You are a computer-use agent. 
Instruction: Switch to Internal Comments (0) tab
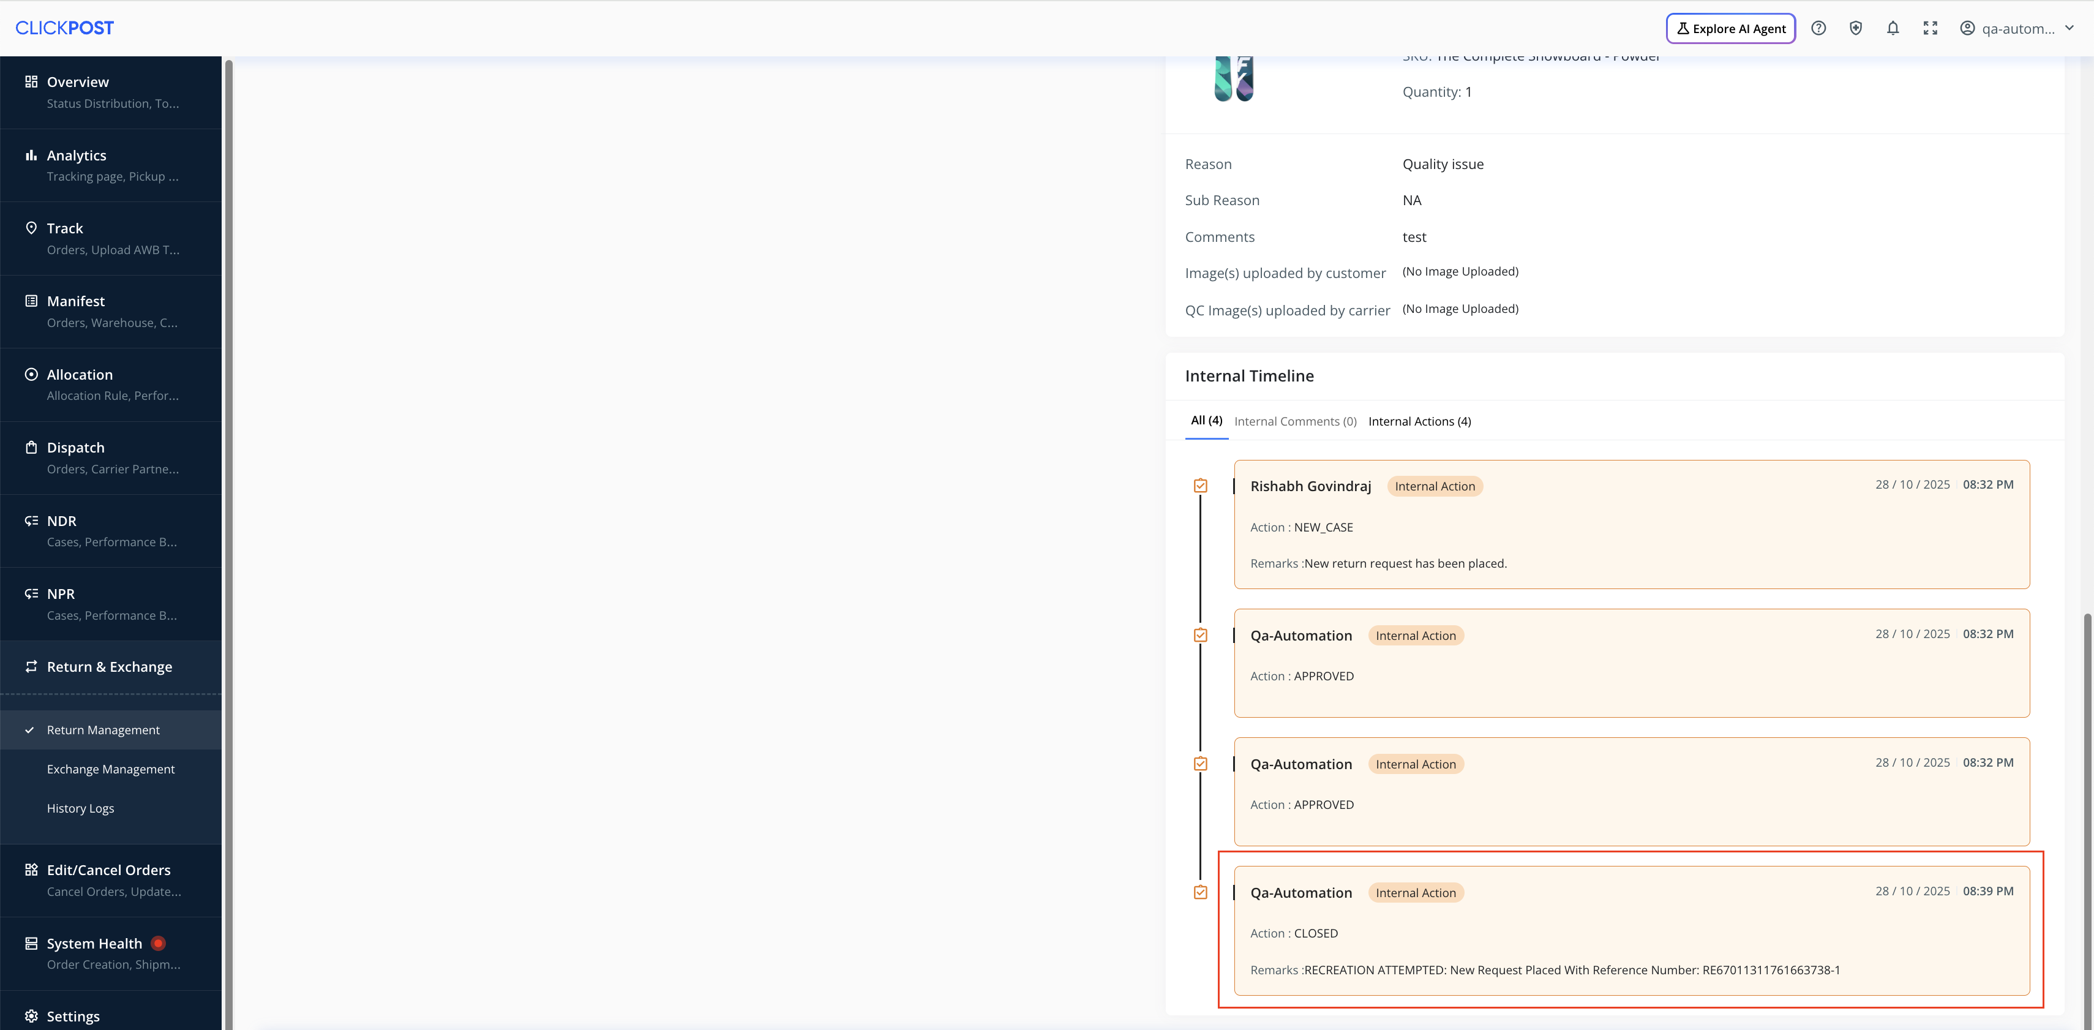[1295, 421]
